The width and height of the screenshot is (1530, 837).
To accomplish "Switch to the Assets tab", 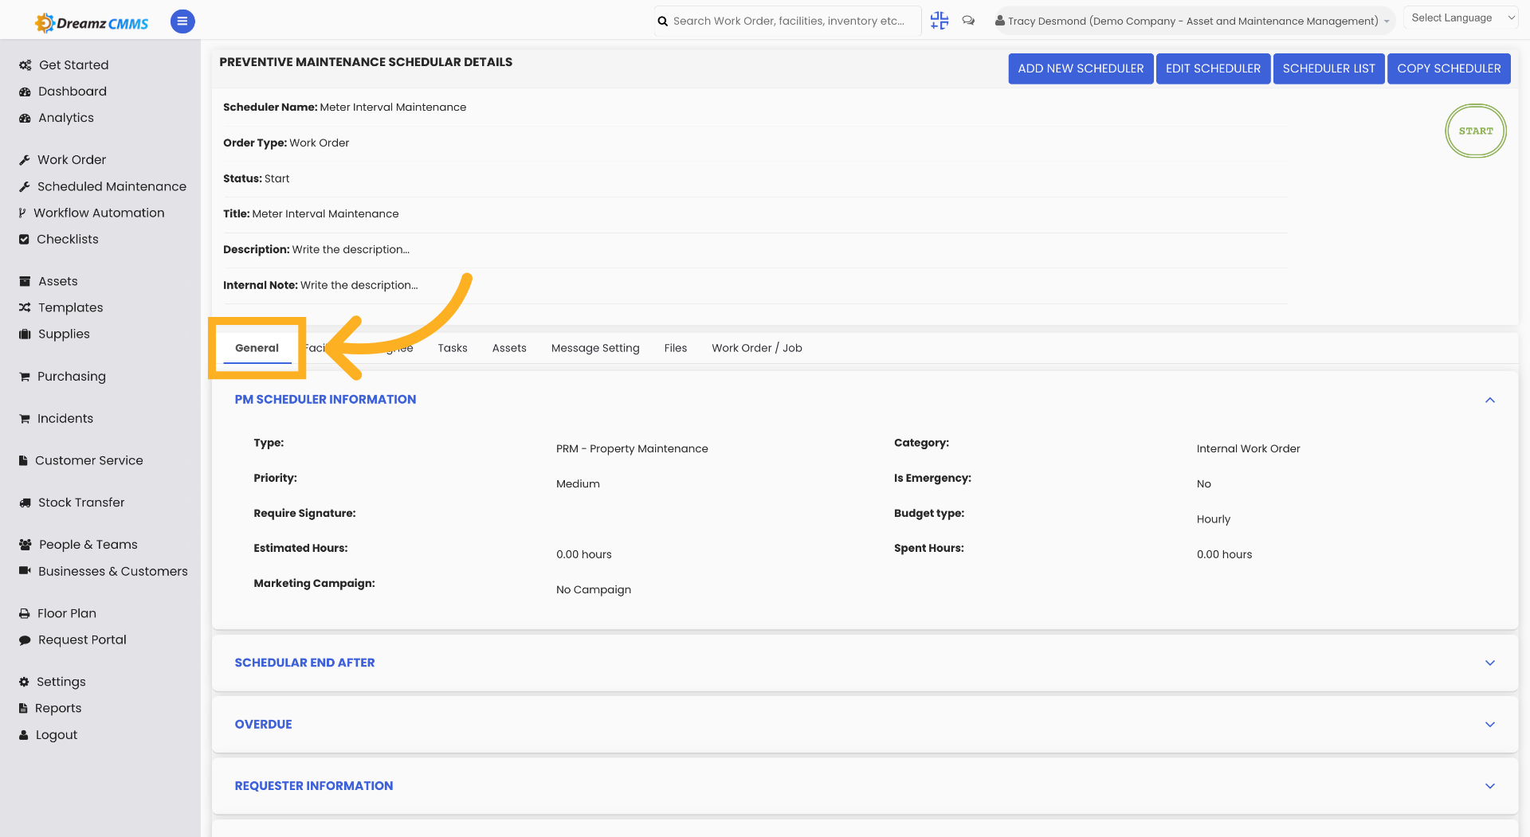I will 509,348.
